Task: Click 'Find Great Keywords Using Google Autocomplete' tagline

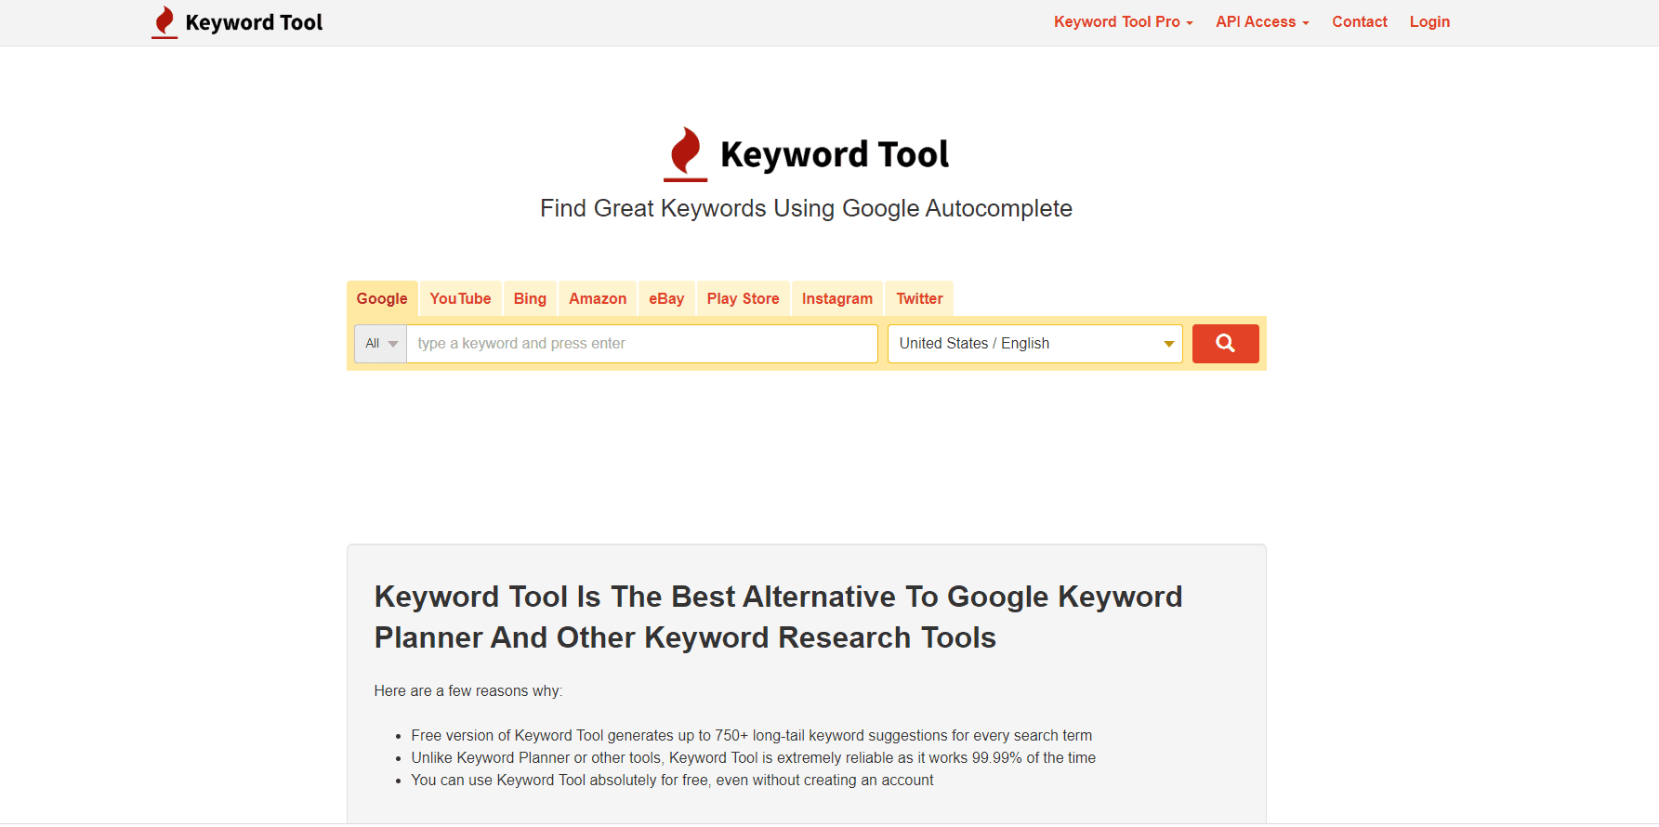Action: point(806,208)
